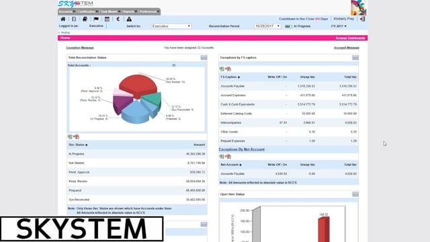Open the Preferences menu
This screenshot has width=430, height=242.
149,11
